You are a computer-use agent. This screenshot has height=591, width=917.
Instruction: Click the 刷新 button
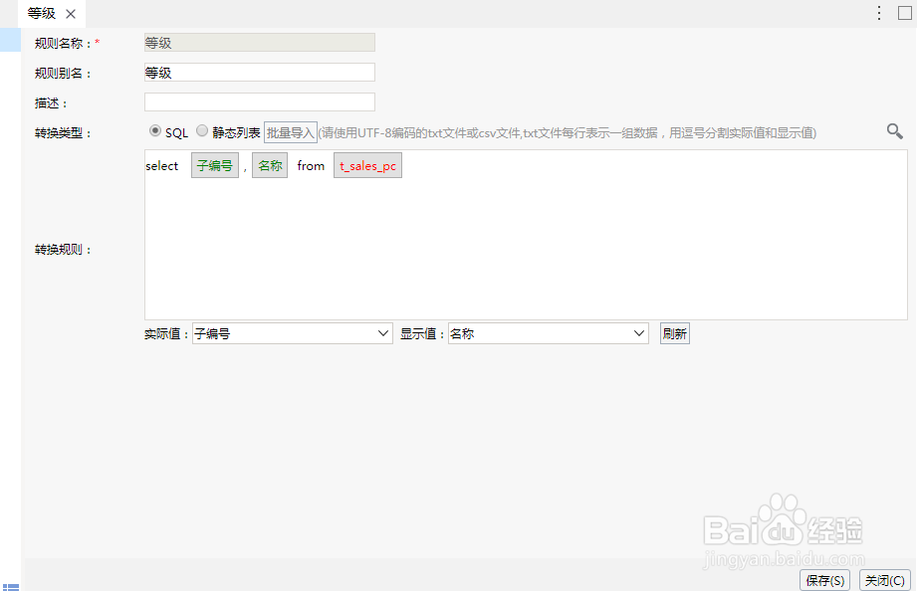pos(675,333)
